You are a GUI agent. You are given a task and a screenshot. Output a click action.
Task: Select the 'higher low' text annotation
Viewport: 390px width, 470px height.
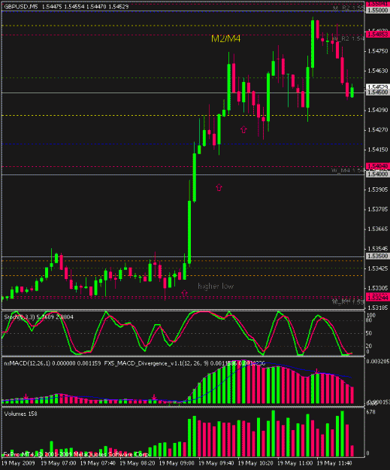[x=216, y=287]
